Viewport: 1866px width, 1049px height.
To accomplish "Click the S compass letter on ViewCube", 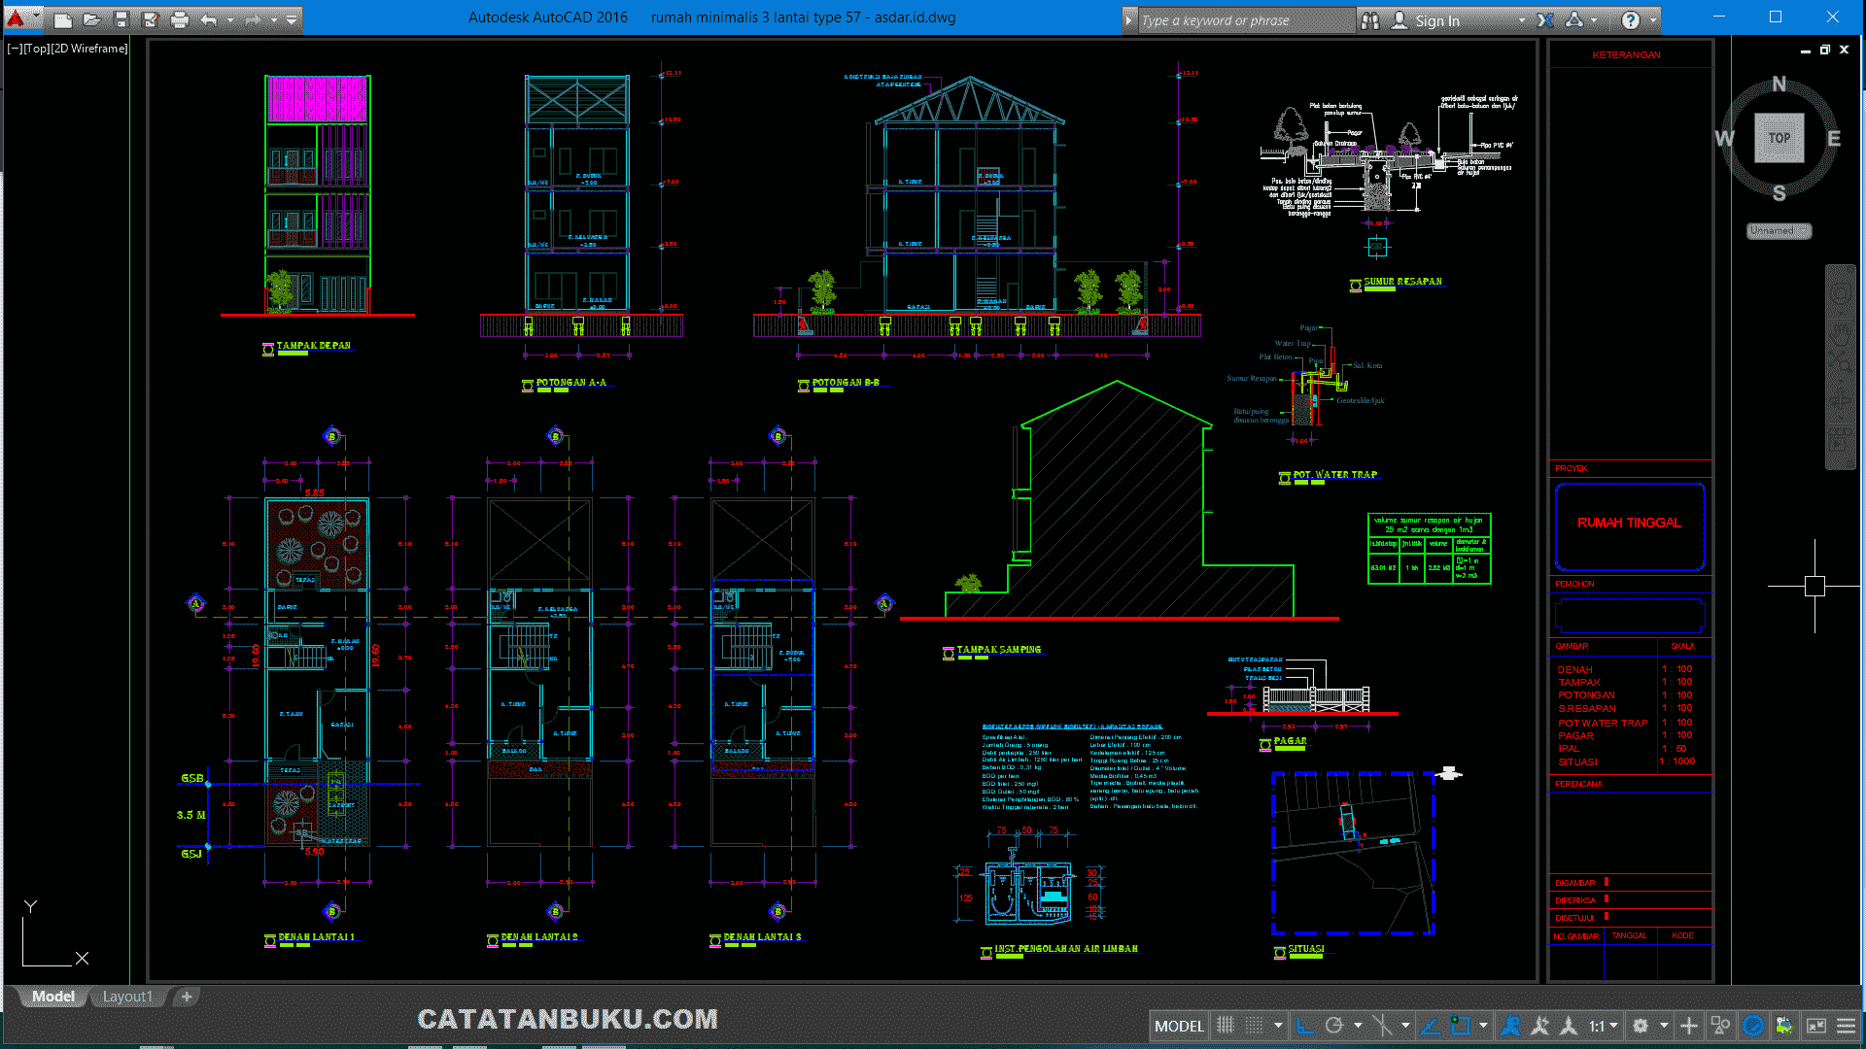I will pyautogui.click(x=1779, y=193).
